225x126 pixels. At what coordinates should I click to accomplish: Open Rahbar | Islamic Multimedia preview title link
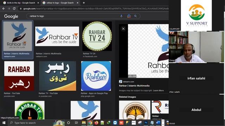point(134,86)
